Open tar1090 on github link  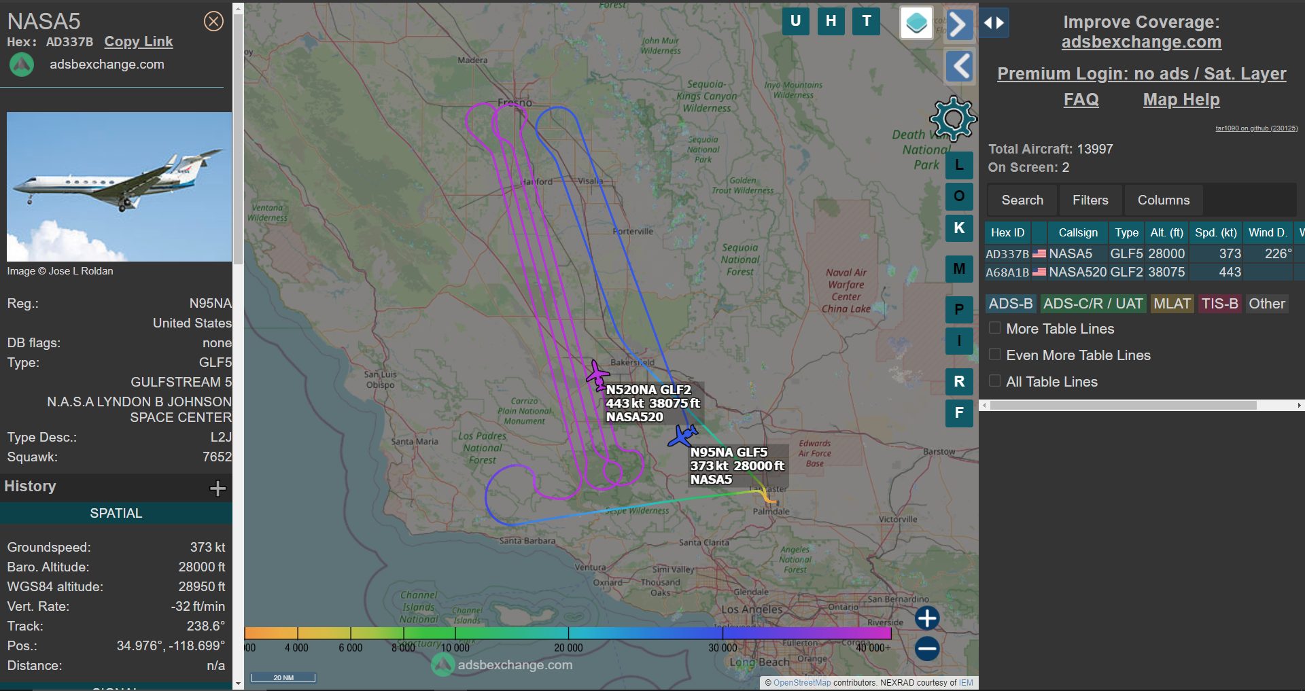pyautogui.click(x=1256, y=128)
